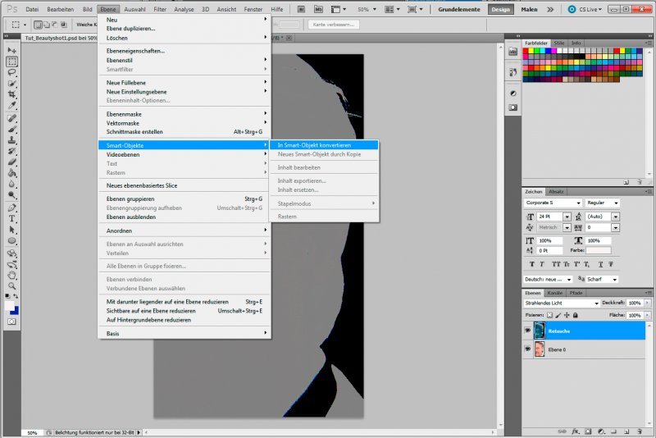The width and height of the screenshot is (656, 438).
Task: Toggle faux bold in Zeichen panel
Action: [531, 264]
